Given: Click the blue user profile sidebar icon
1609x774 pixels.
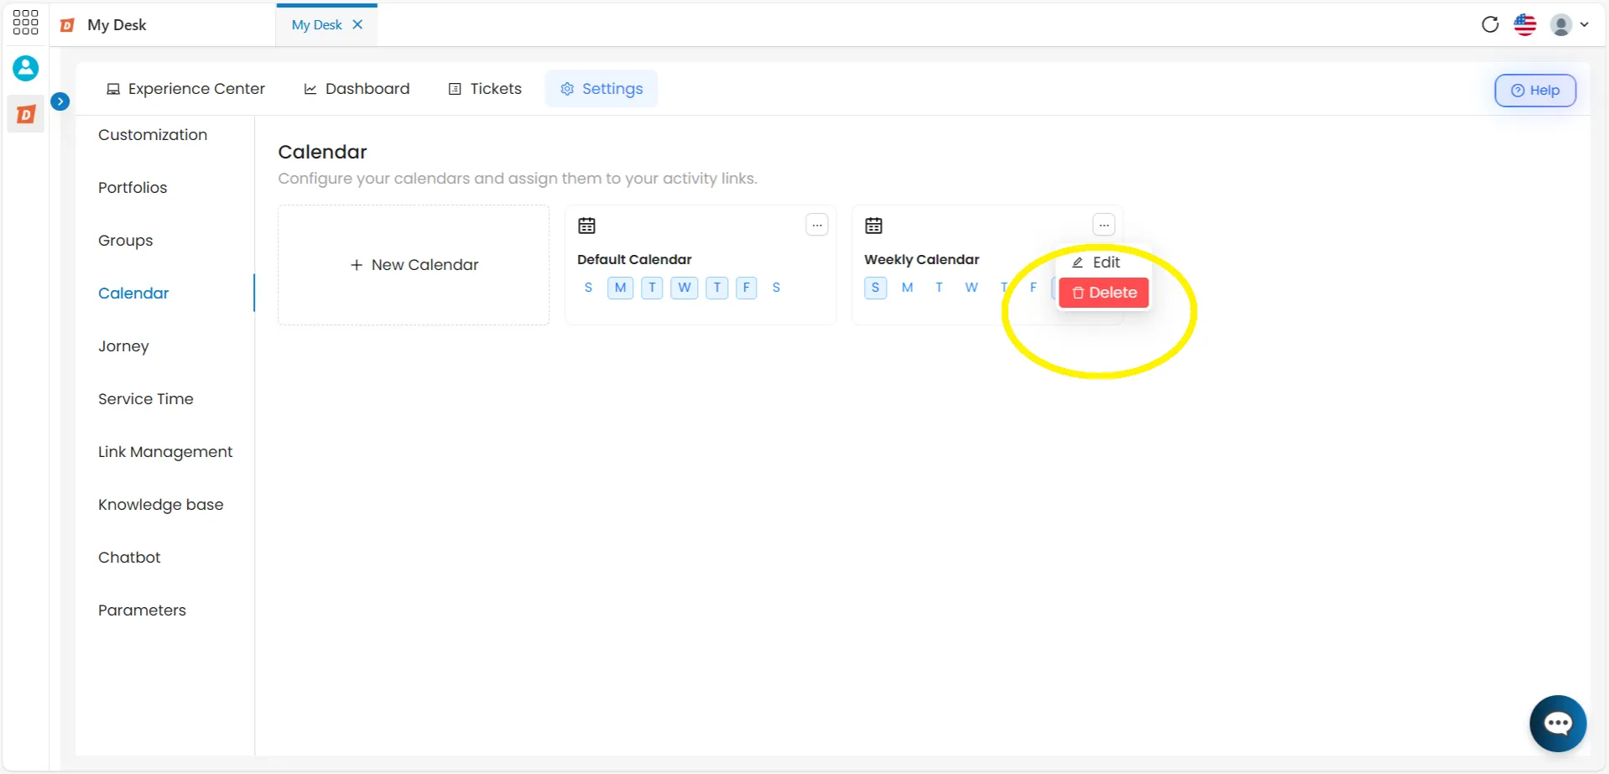Looking at the screenshot, I should coord(25,68).
